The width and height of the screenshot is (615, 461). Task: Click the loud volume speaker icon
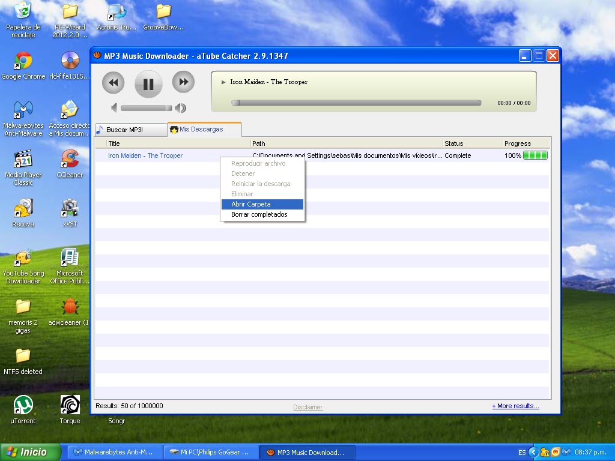click(180, 108)
